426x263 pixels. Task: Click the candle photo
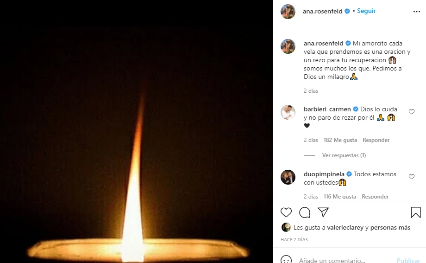(x=136, y=131)
